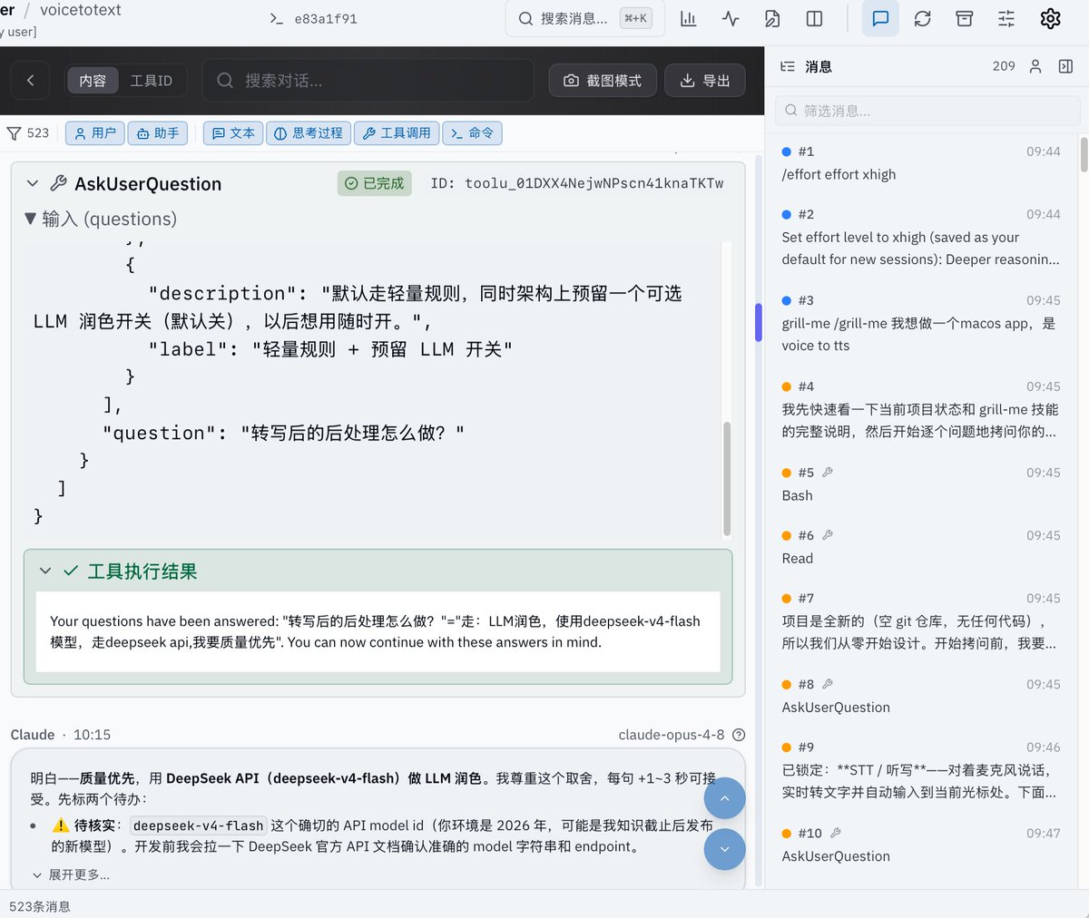This screenshot has height=918, width=1089.
Task: Click the person icon in 消息 header
Action: (x=1035, y=66)
